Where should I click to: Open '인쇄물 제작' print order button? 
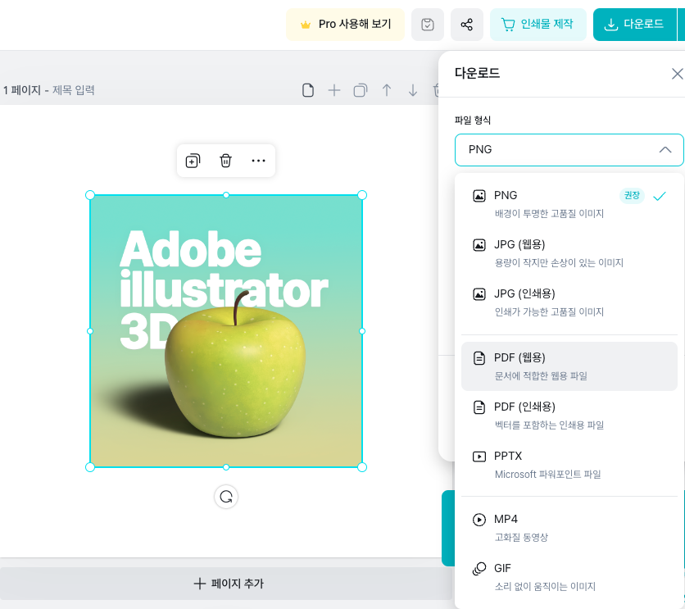pyautogui.click(x=538, y=25)
